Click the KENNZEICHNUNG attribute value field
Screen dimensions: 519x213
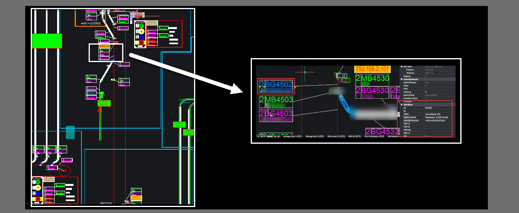point(437,121)
